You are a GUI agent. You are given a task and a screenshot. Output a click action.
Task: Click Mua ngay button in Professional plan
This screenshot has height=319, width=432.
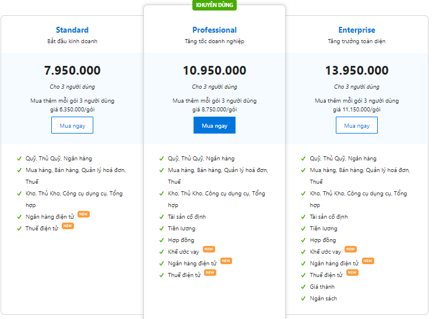pyautogui.click(x=215, y=125)
